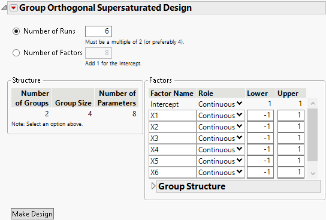Edit the X4 factor name field
Image resolution: width=326 pixels, height=220 pixels.
point(173,150)
